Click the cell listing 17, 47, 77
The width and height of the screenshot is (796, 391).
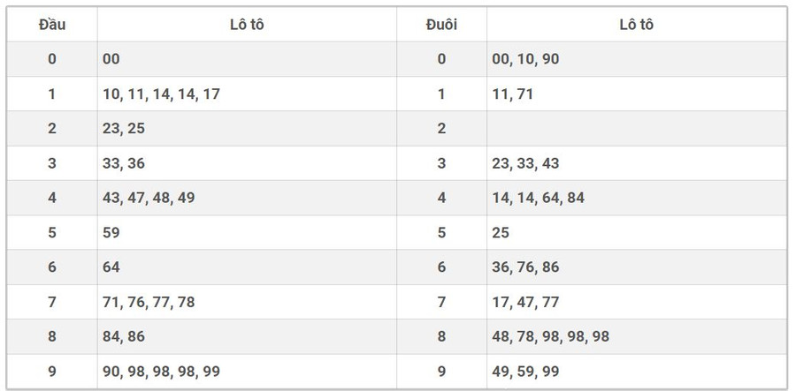(525, 302)
